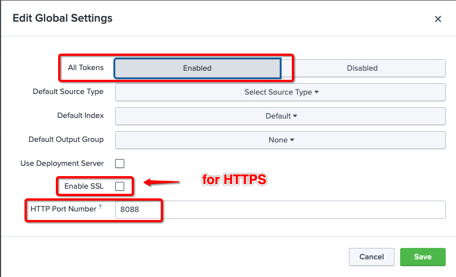Open the Default Output Group dropdown
Viewport: 456px width, 277px height.
(280, 140)
